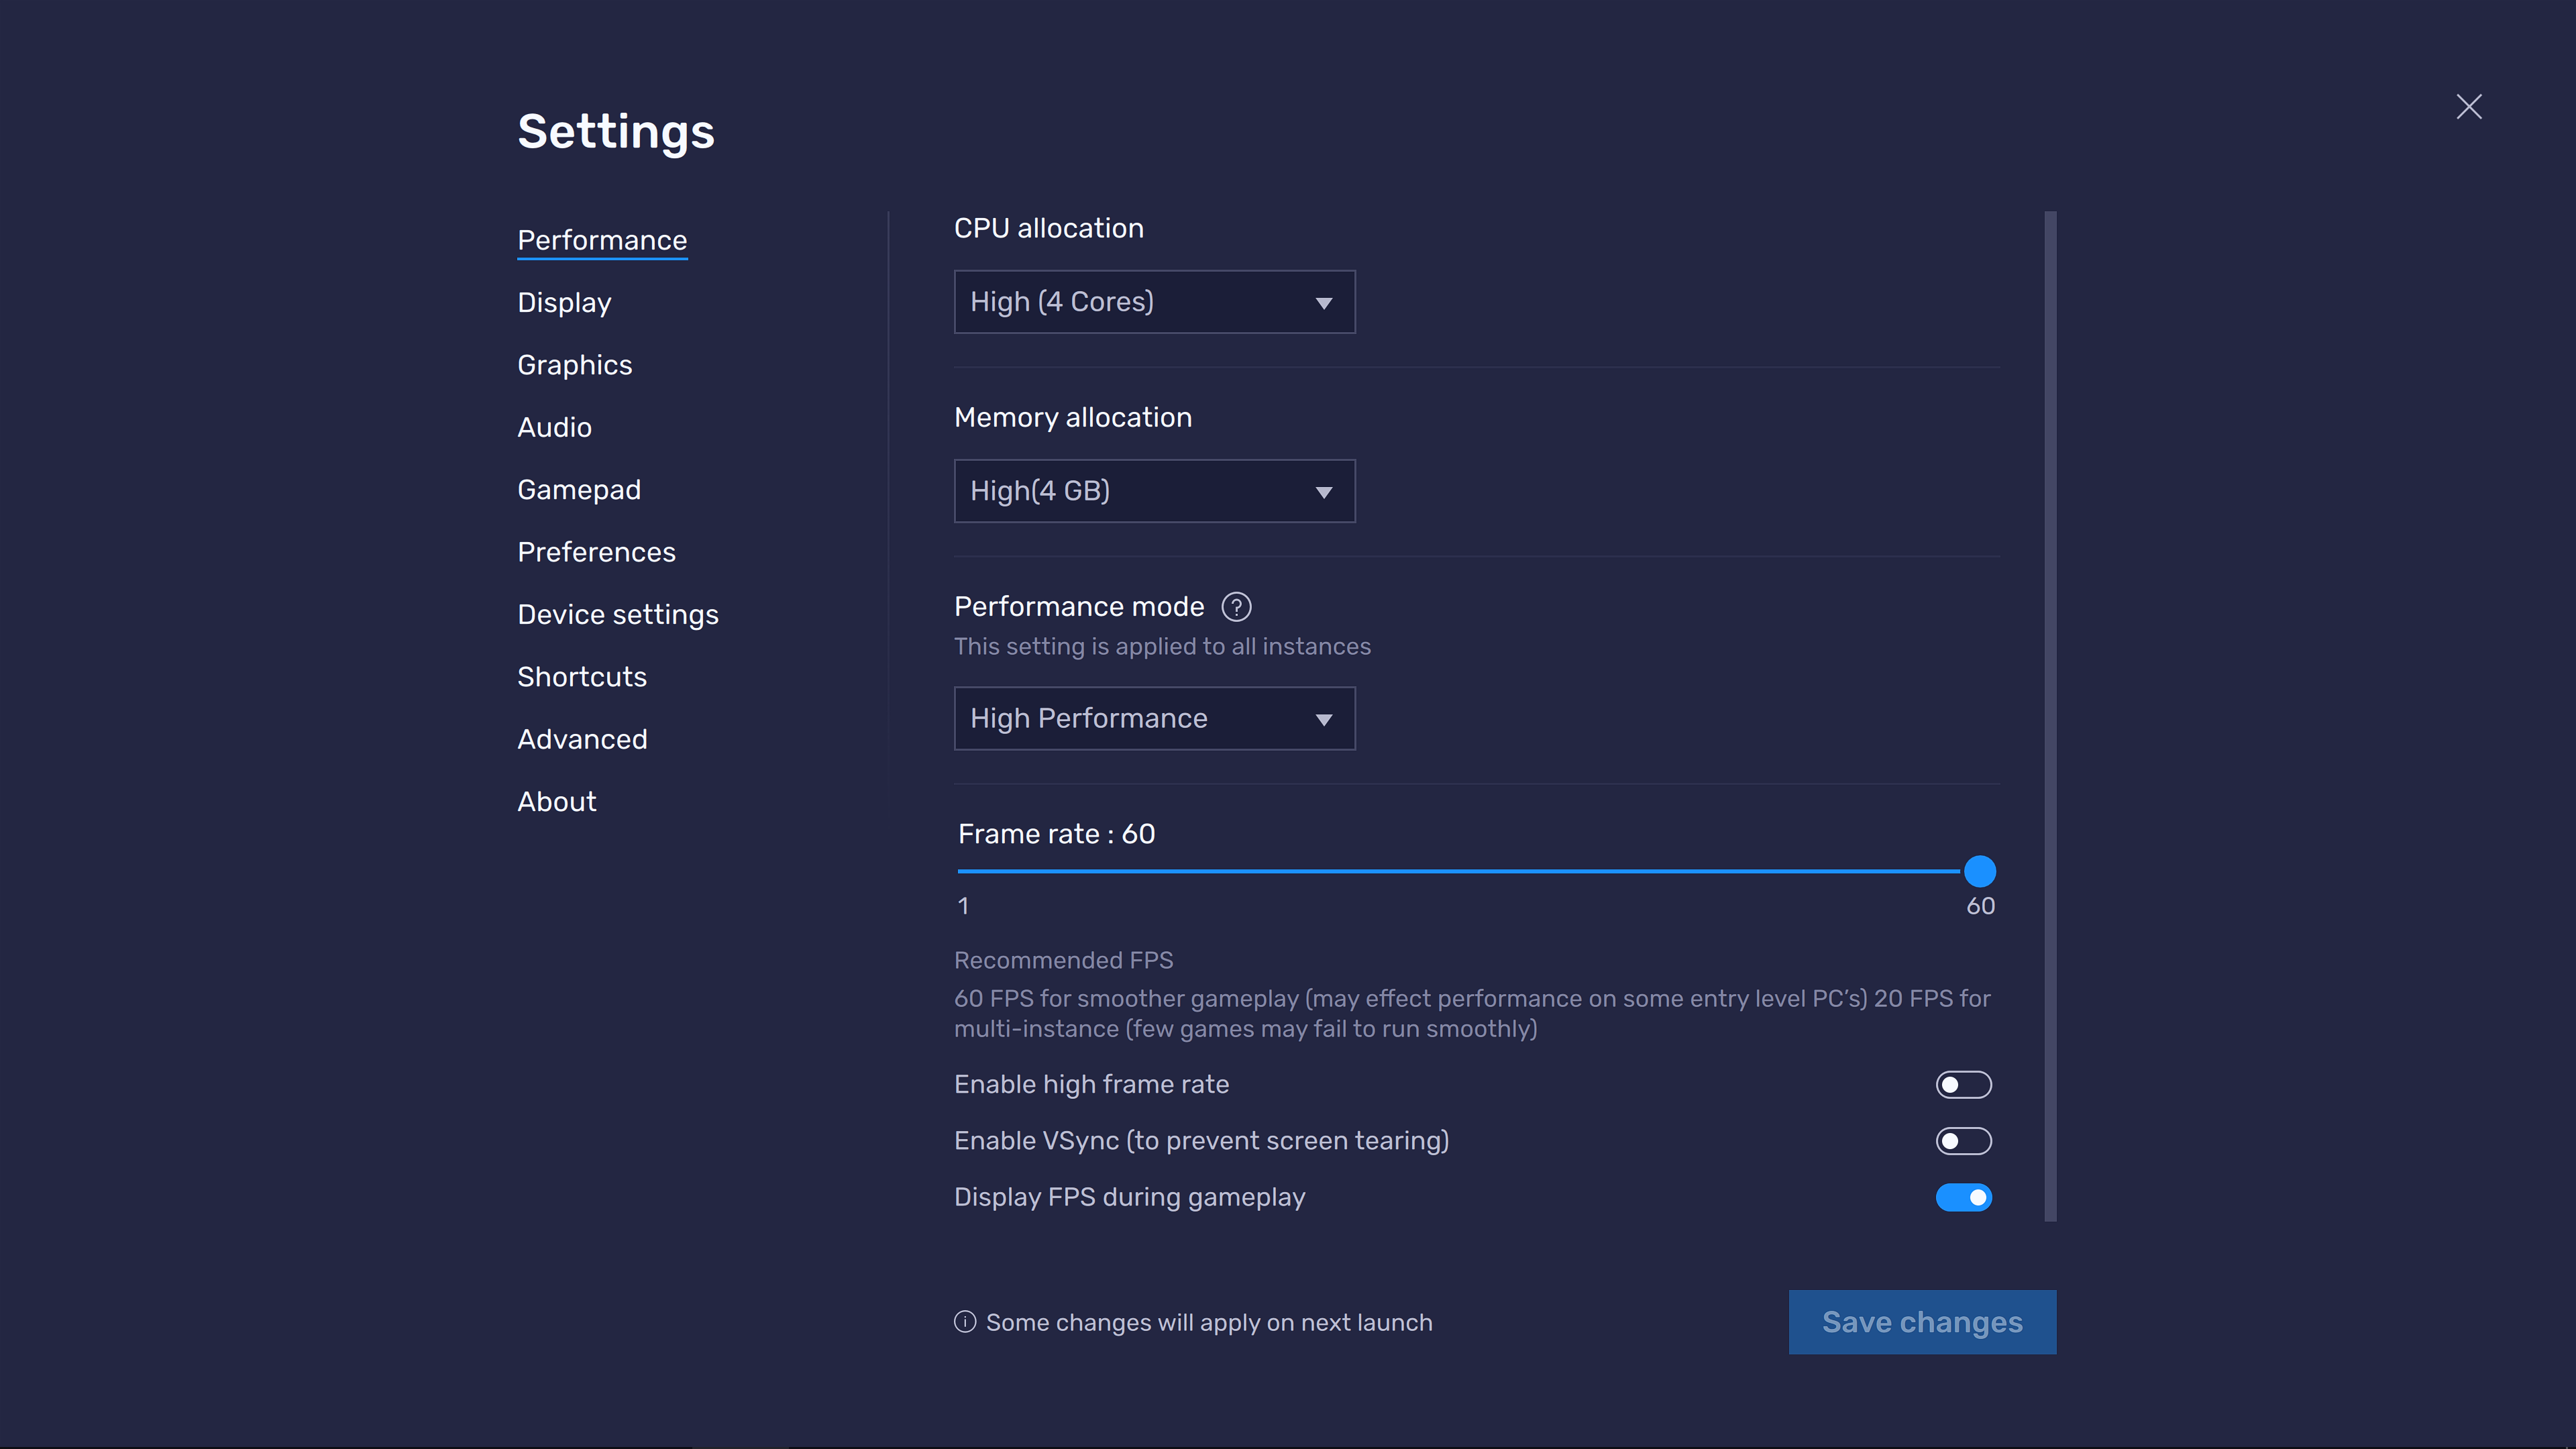The height and width of the screenshot is (1449, 2576).
Task: Open the CPU allocation dropdown
Action: click(1154, 302)
